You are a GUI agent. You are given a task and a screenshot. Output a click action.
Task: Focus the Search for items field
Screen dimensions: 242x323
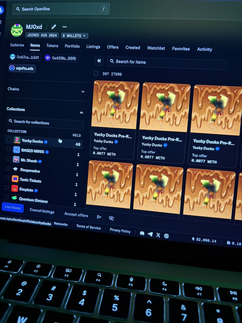pos(167,62)
